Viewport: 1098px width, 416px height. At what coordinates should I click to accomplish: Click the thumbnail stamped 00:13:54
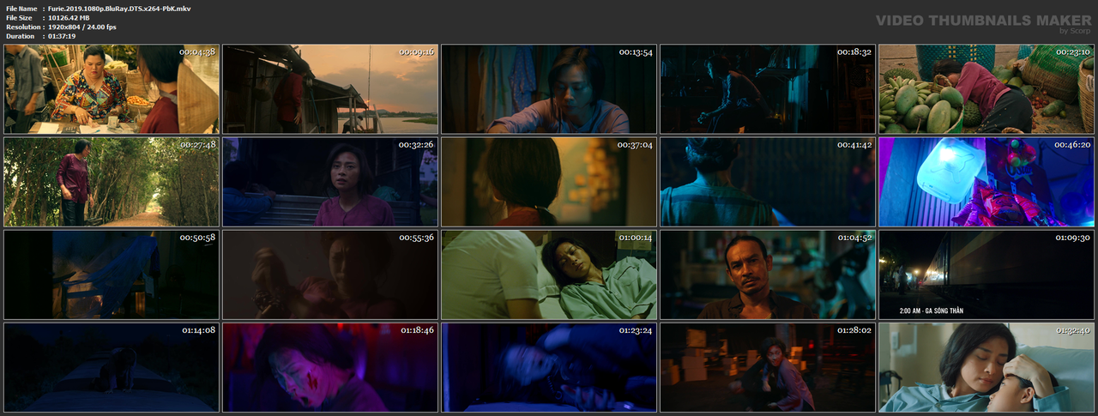coord(549,89)
